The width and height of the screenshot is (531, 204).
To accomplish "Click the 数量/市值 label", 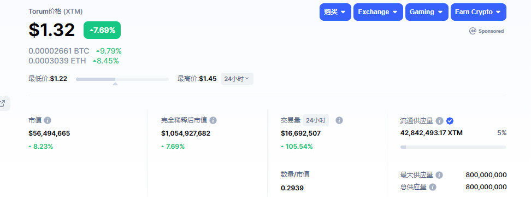I will [x=295, y=174].
